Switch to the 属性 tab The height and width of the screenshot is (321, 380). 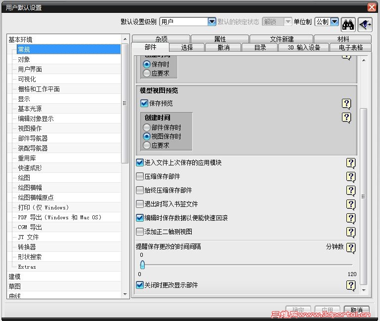220,39
